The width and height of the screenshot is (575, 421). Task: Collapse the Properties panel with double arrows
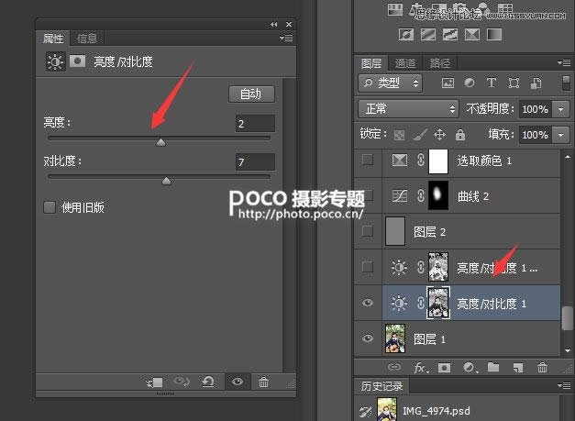(274, 24)
